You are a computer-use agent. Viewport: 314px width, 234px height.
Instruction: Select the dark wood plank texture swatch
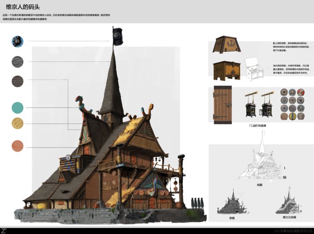click(17, 81)
